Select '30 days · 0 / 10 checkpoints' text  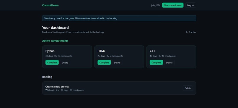pos(59,56)
